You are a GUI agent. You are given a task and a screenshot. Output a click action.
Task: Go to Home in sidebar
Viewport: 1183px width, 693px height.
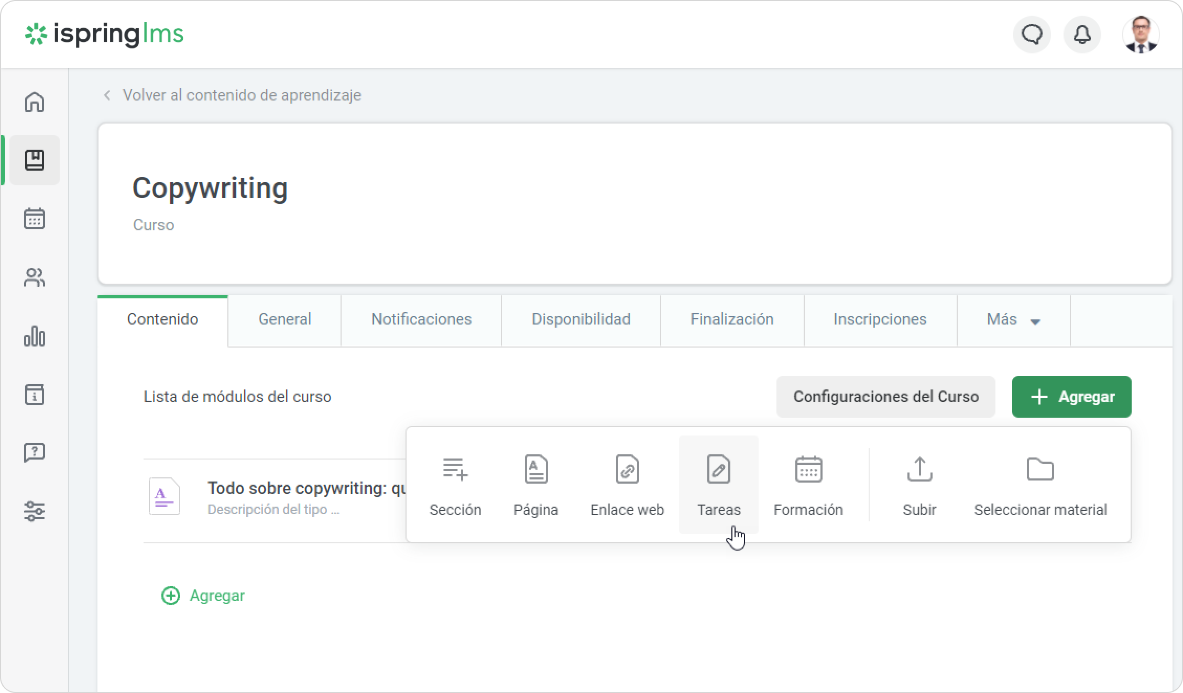[35, 102]
